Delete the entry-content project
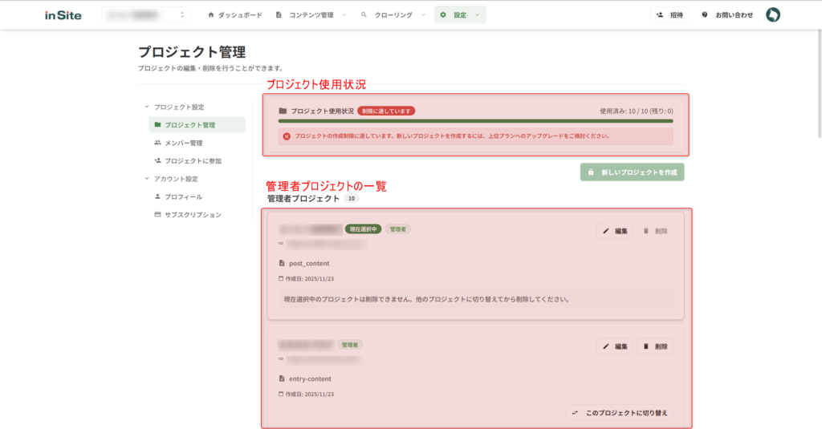 (655, 346)
